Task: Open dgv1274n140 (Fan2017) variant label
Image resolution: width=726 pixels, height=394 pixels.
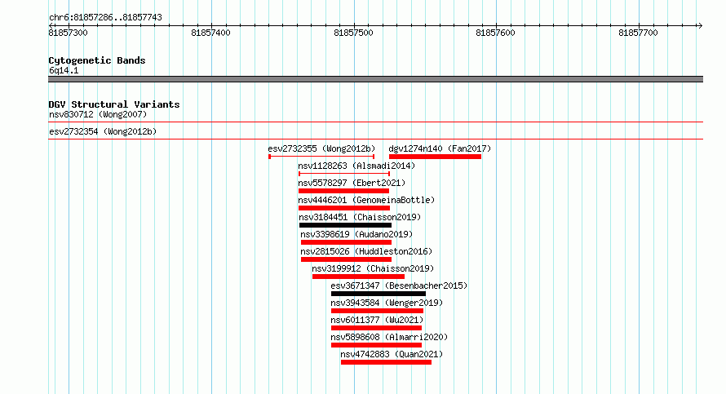Action: click(x=440, y=148)
